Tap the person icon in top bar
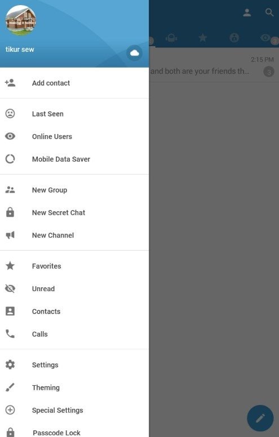 pos(247,12)
